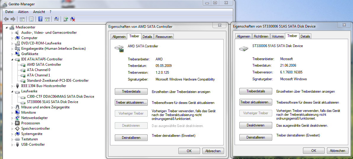Open the blue Help question mark icon
353x159 pixels.
click(x=41, y=19)
